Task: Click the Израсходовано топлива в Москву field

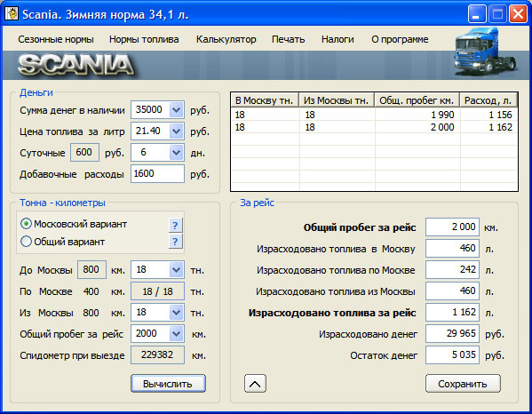Action: click(x=452, y=249)
